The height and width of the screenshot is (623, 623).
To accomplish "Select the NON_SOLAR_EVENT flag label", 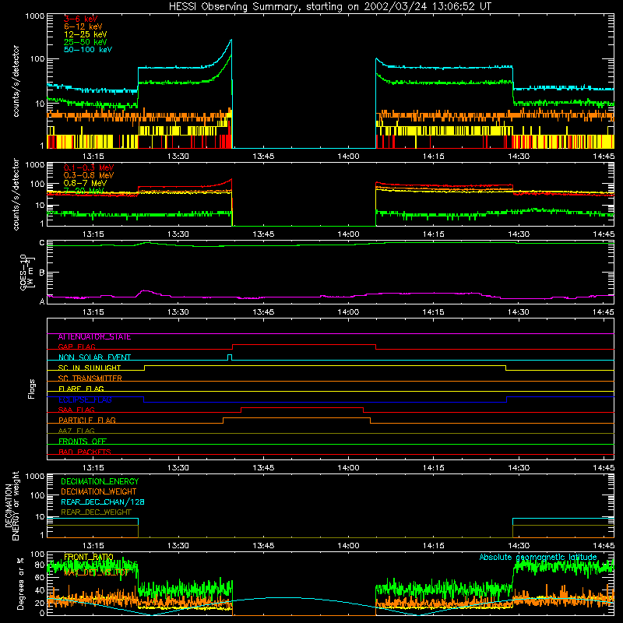I will (94, 357).
